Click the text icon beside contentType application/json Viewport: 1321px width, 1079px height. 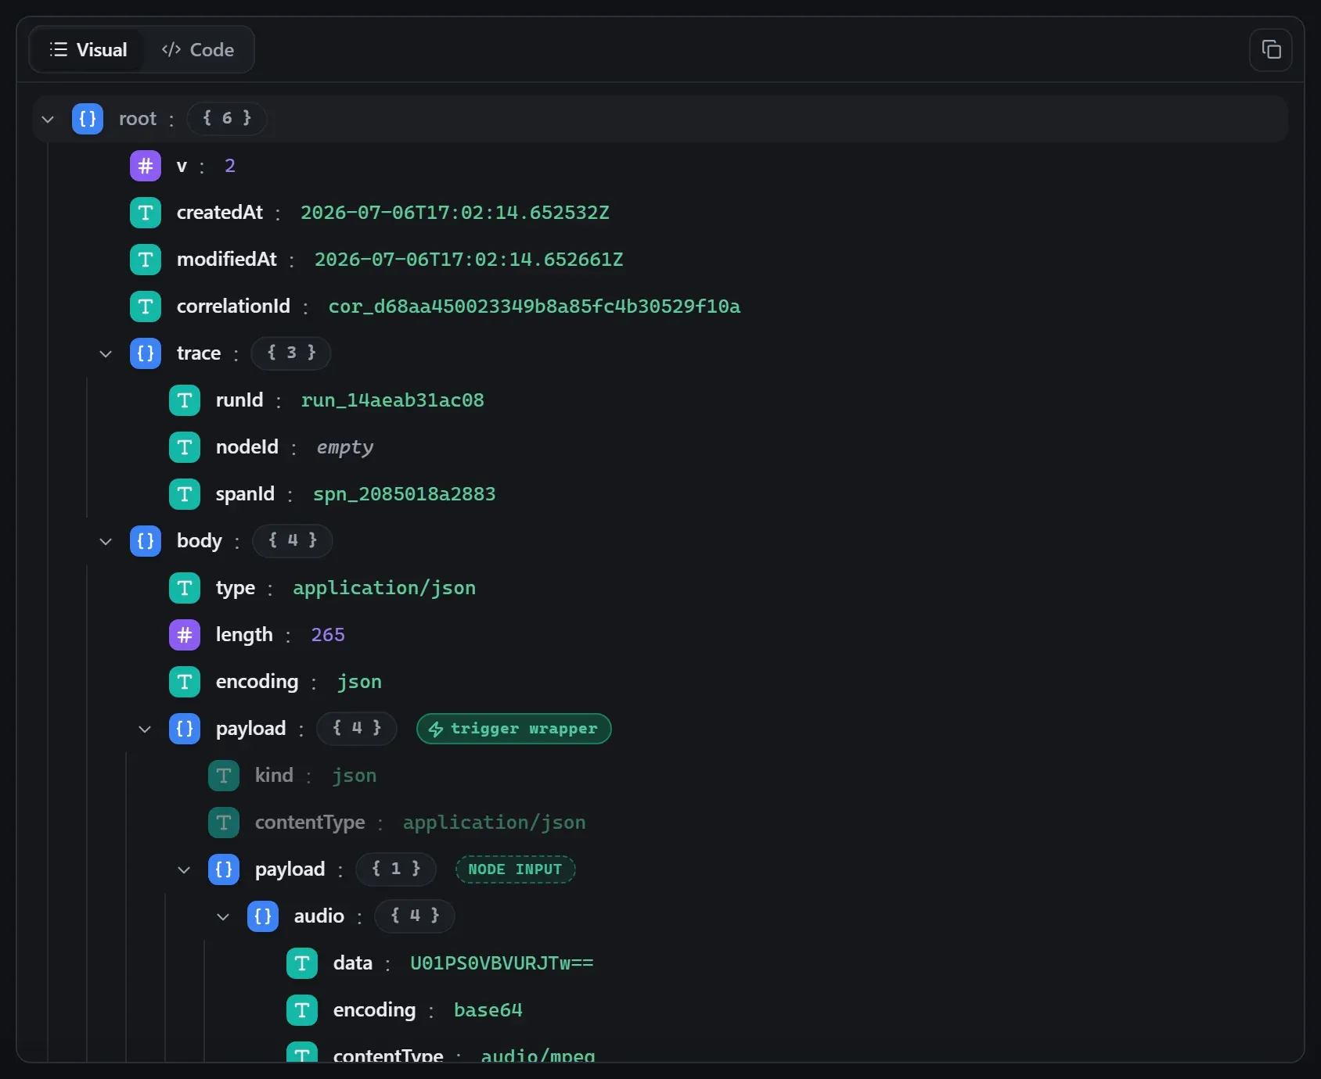click(x=224, y=823)
